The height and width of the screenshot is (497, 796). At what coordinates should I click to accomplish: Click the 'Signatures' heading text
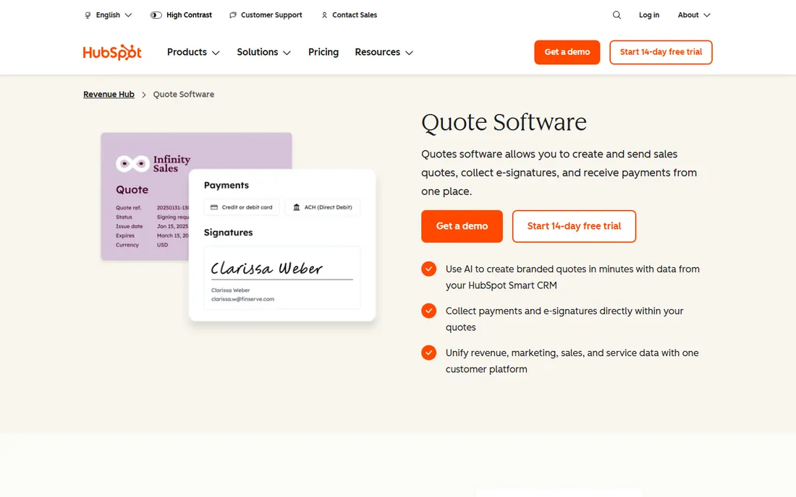(228, 233)
